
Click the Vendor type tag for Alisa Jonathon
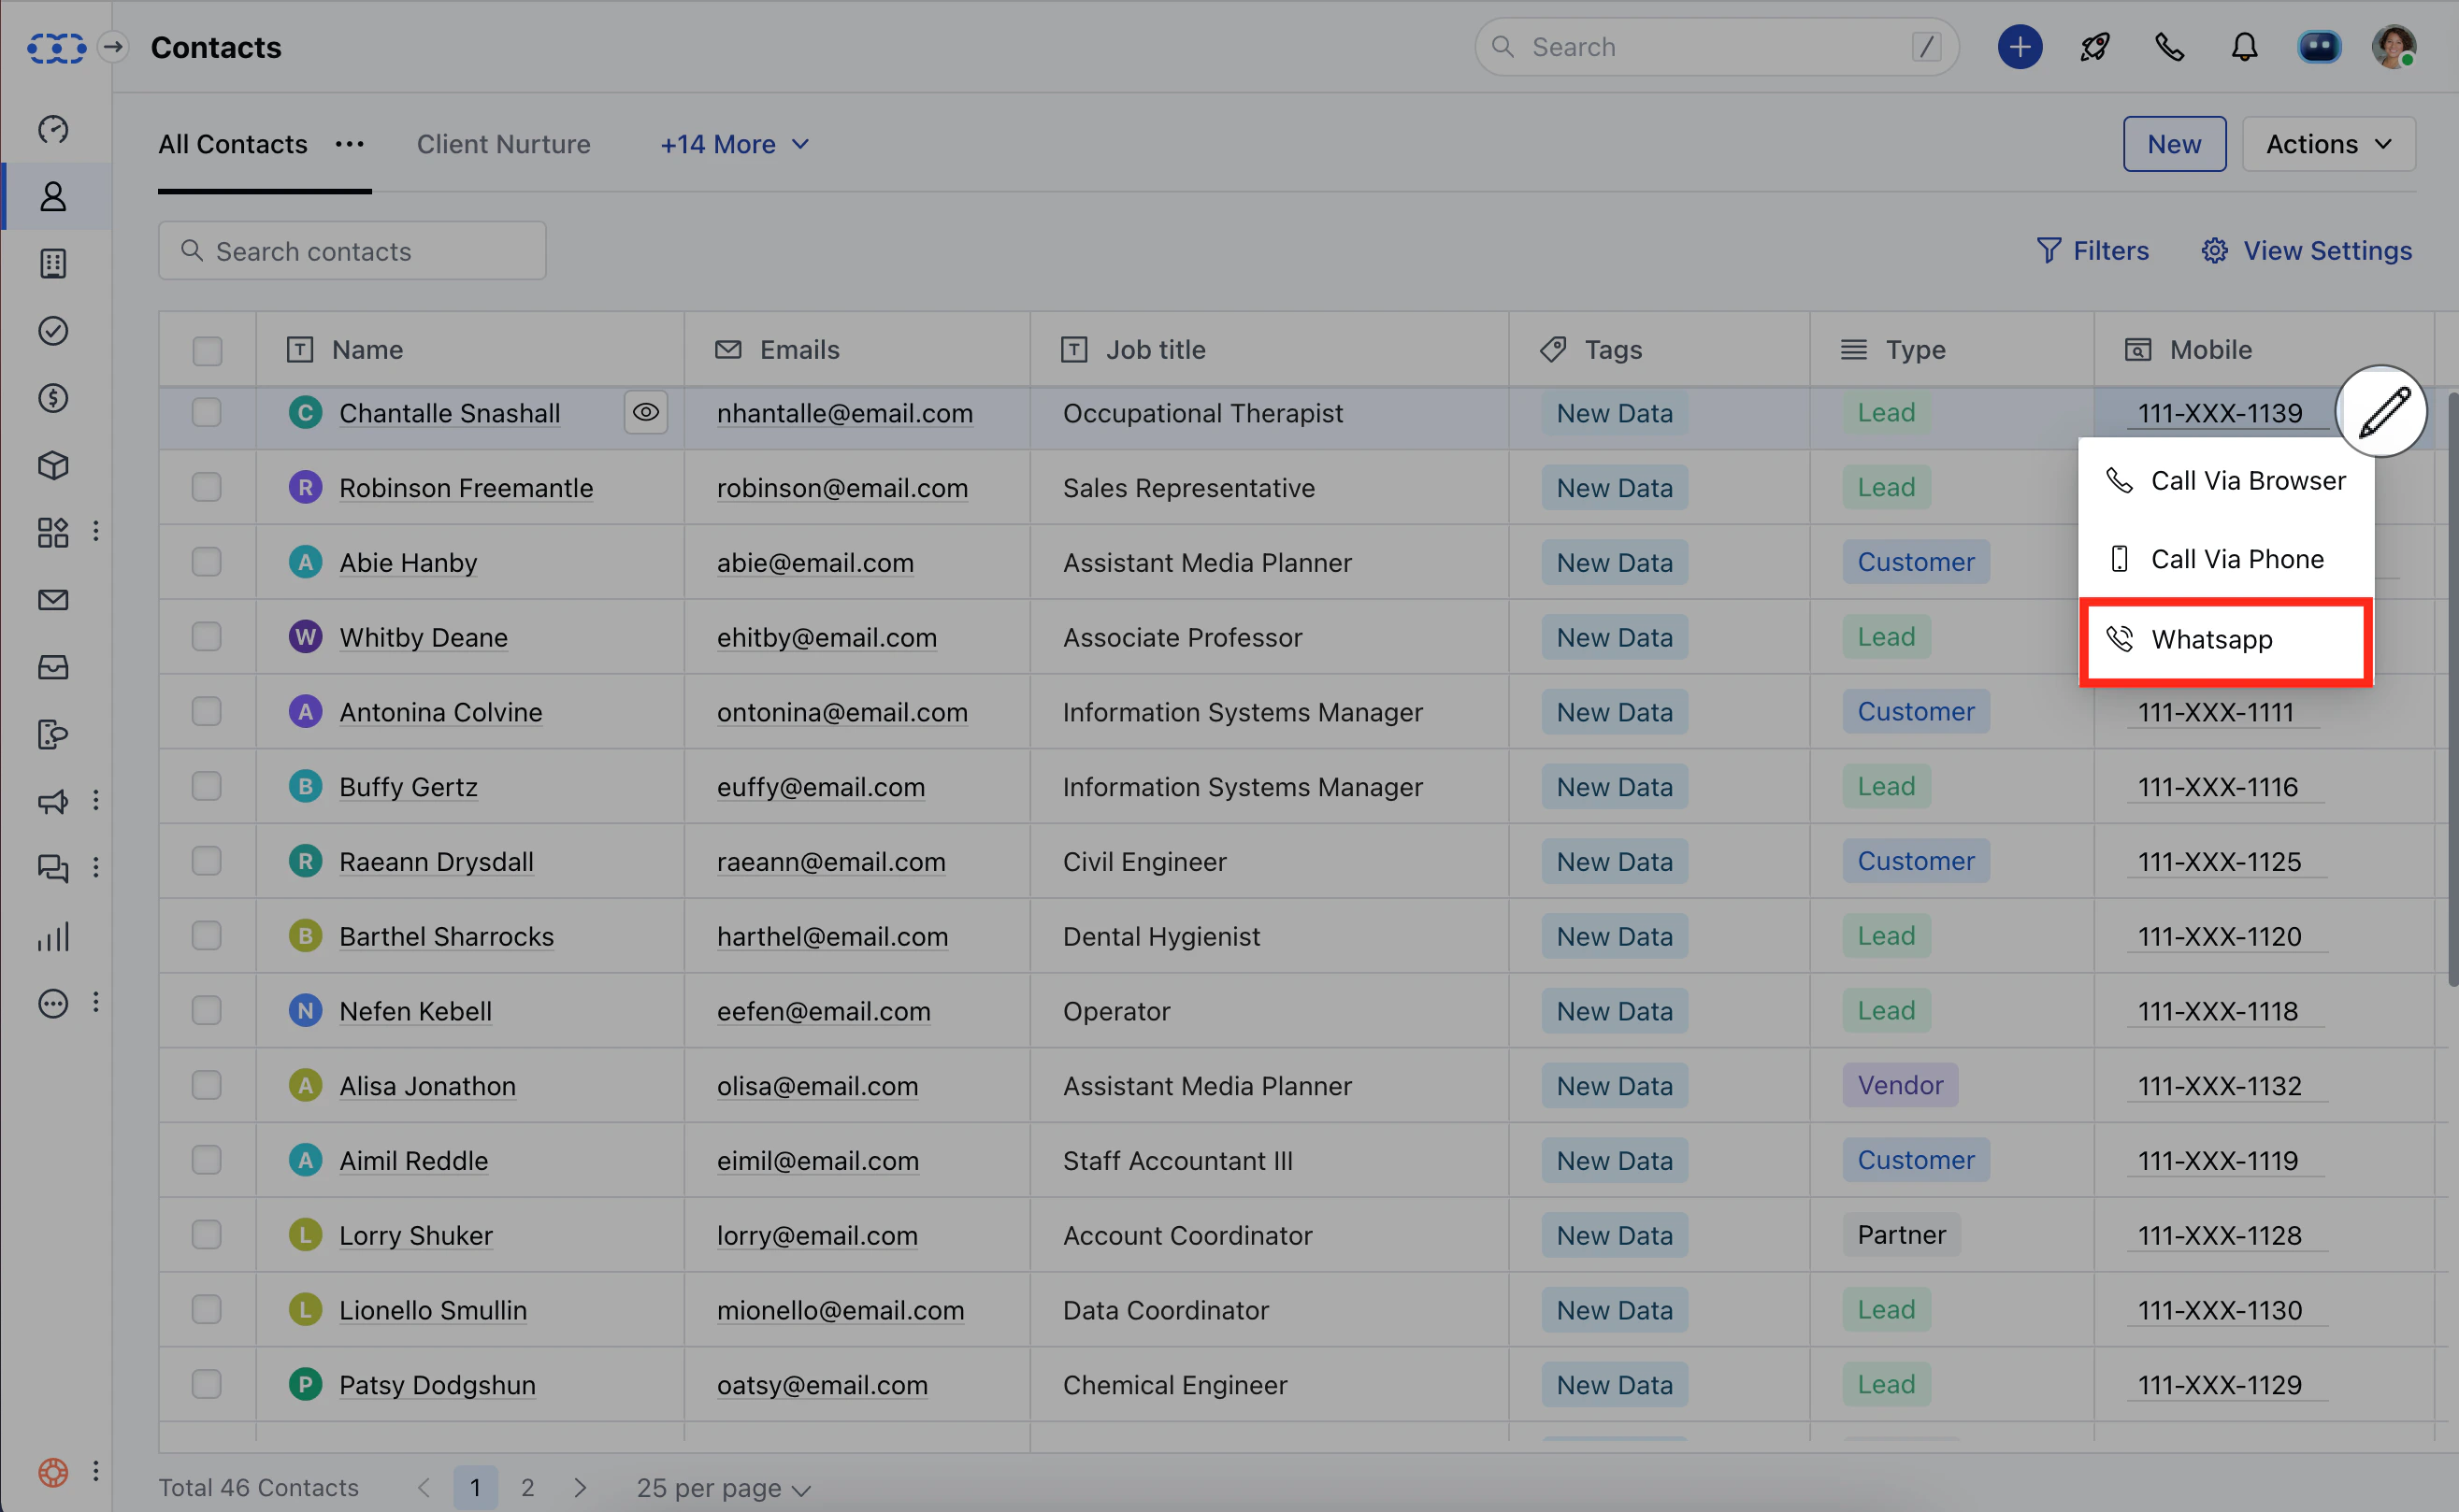pos(1900,1085)
